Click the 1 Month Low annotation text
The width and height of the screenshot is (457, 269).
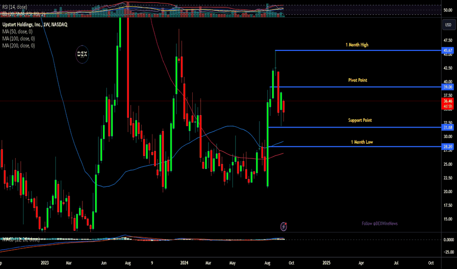click(362, 142)
